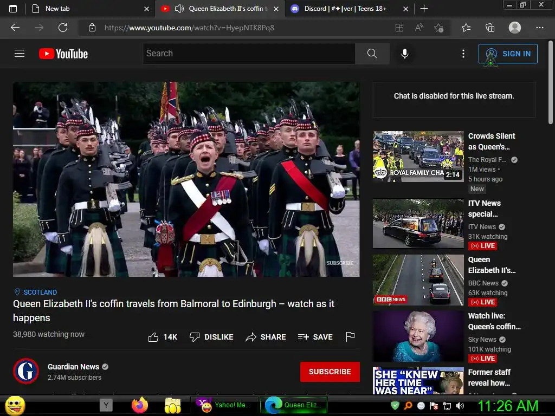This screenshot has height=416, width=555.
Task: Close the New tab tab
Action: click(x=146, y=9)
